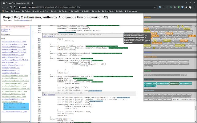This screenshot has height=123, width=197.
Task: Click the Classes & Enums section header
Action: coord(170,57)
